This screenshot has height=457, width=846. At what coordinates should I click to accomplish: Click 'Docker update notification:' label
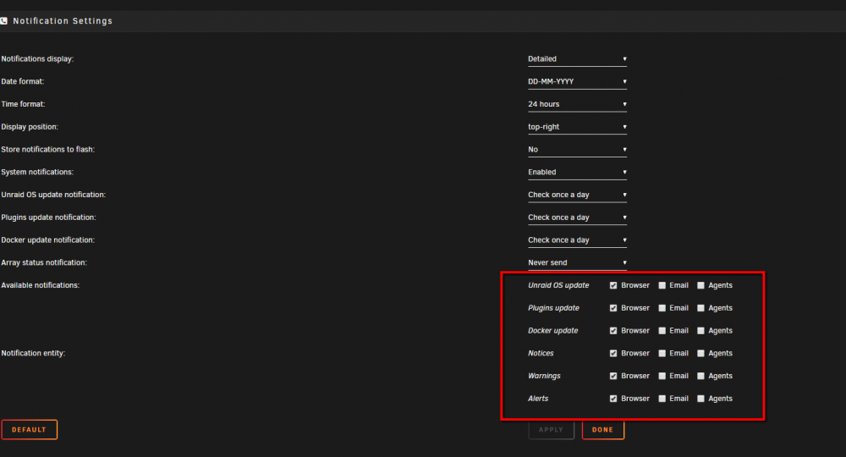point(48,240)
